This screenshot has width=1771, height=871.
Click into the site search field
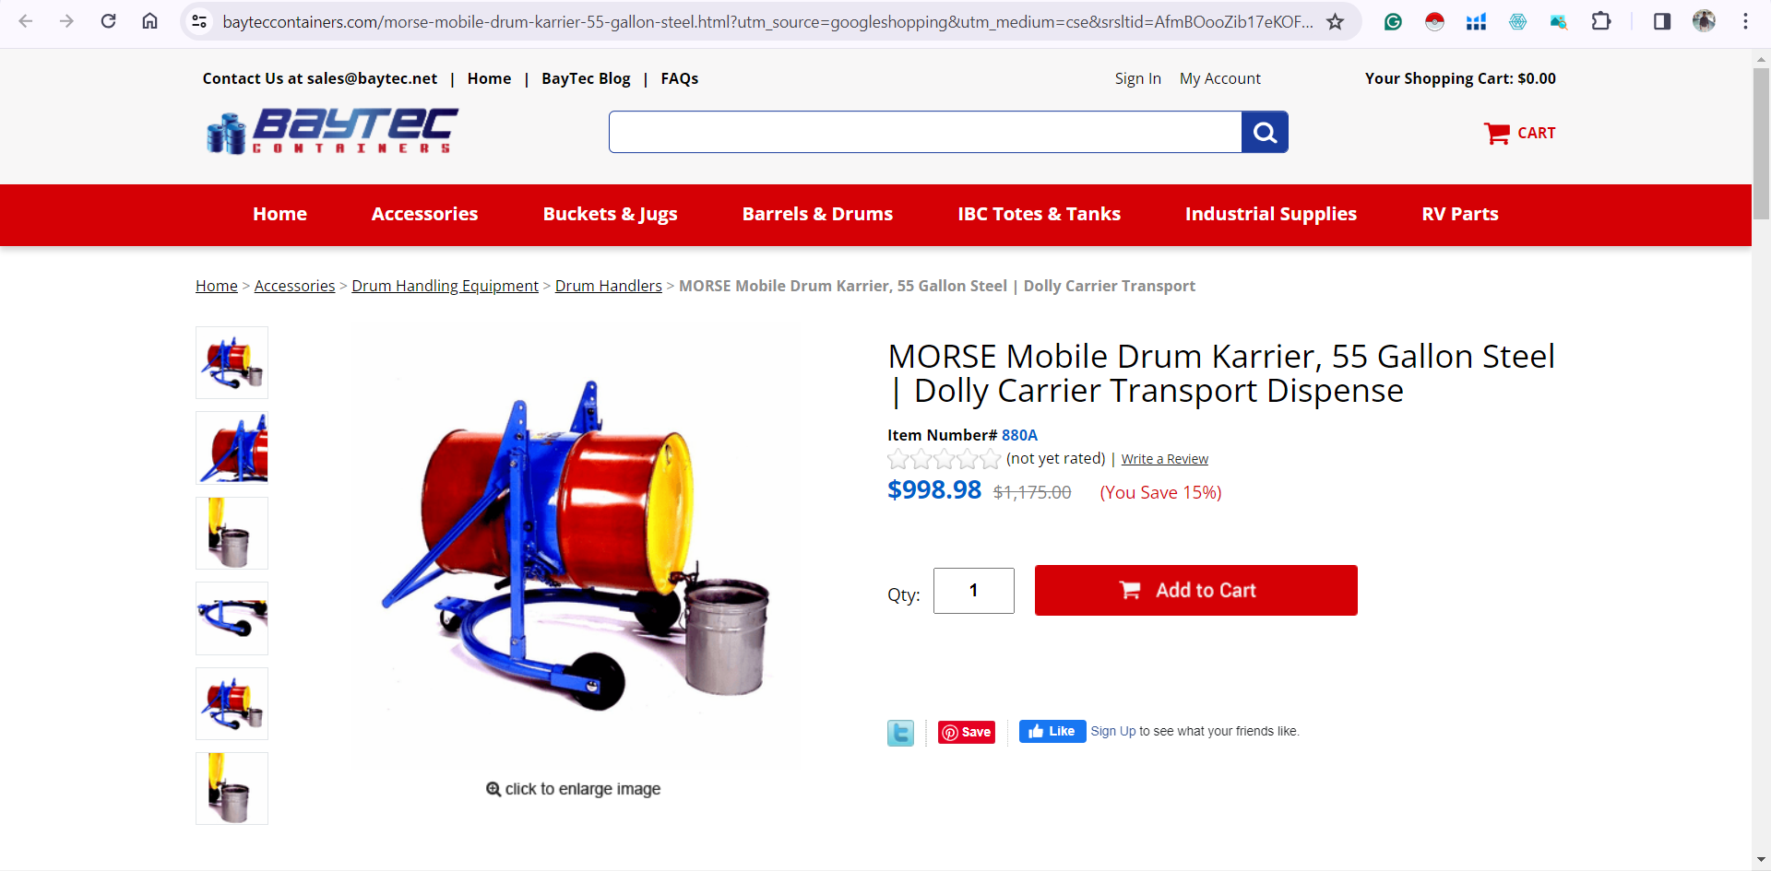(925, 133)
